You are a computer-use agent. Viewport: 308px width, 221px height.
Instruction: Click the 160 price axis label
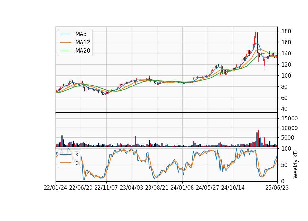(x=286, y=42)
